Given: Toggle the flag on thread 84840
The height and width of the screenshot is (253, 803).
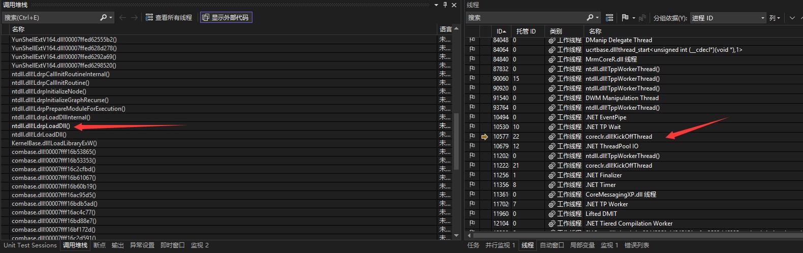Looking at the screenshot, I should click(472, 59).
